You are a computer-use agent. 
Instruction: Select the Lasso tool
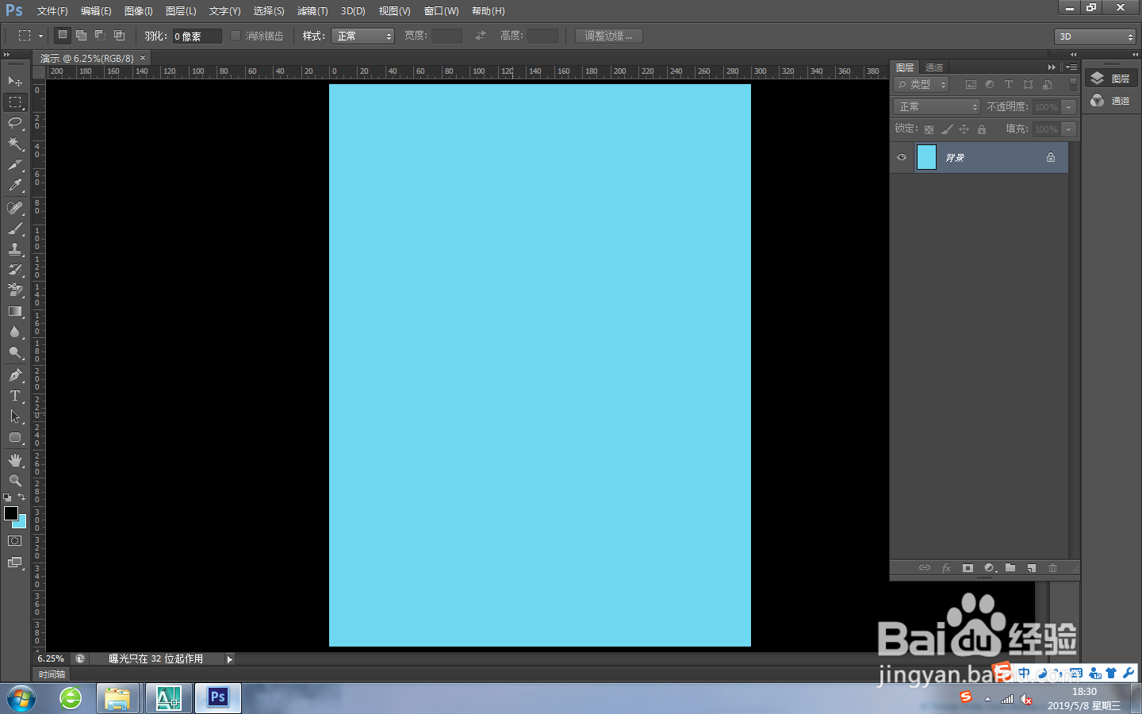tap(15, 122)
